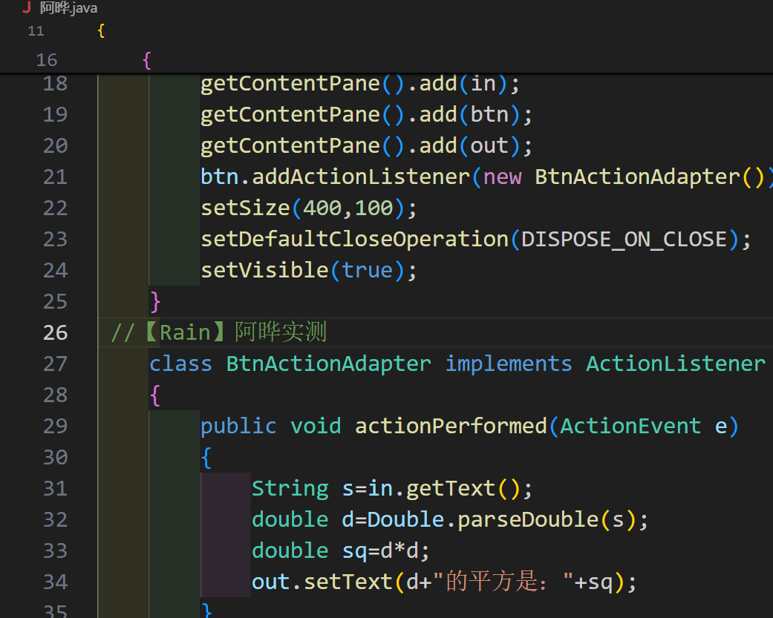Click the opening brace on line 30
This screenshot has height=618, width=773.
coord(206,458)
